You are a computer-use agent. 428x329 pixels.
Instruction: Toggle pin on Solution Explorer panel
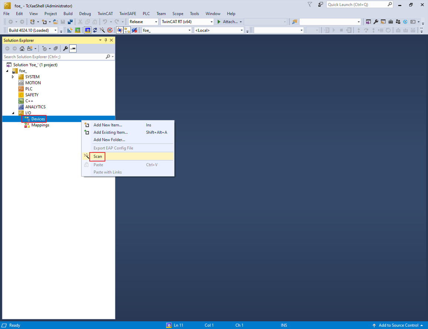106,40
